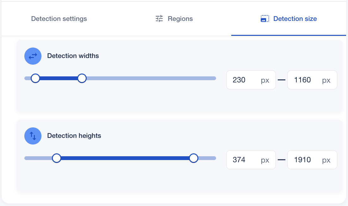Viewport: 348px width, 206px height.
Task: Click the horizontal arrows Detection widths icon
Action: click(x=33, y=56)
